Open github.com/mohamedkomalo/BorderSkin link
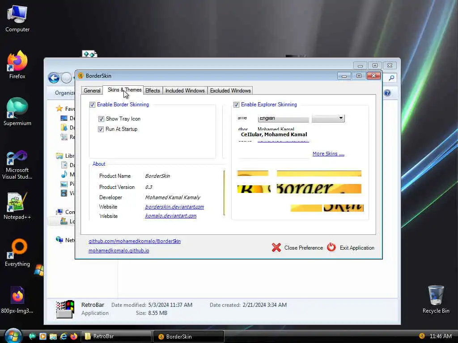 [134, 241]
